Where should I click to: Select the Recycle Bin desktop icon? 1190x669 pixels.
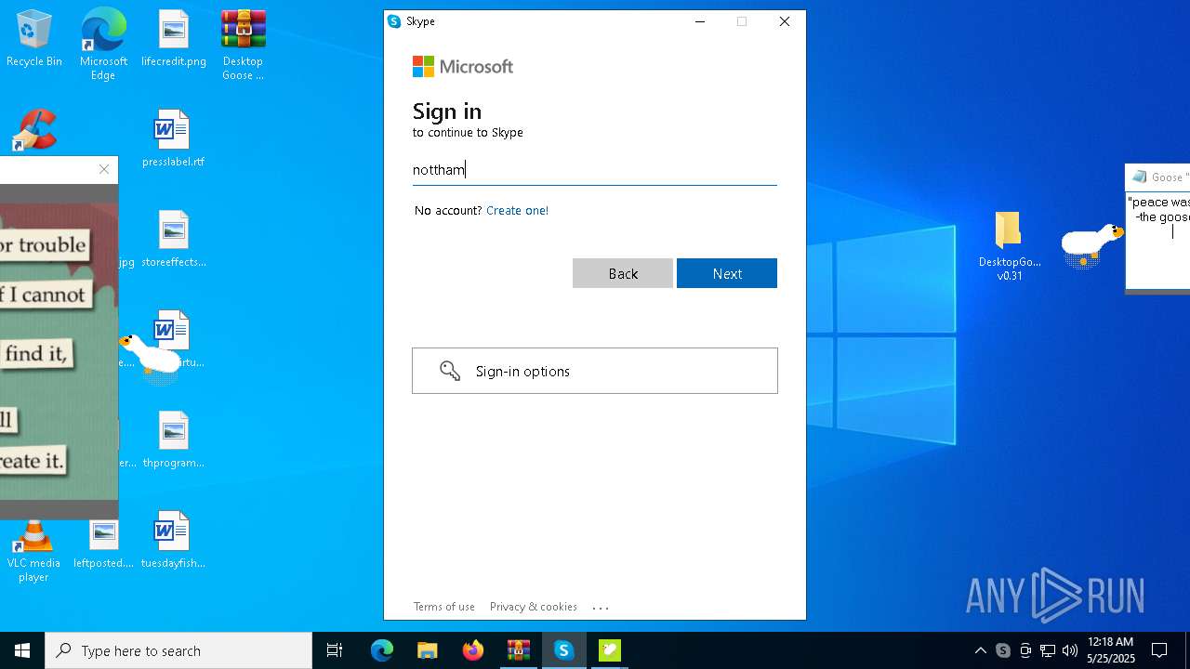tap(34, 39)
